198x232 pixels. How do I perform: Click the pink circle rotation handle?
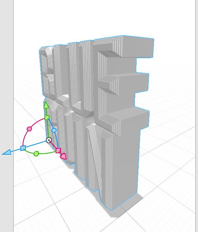[x=29, y=129]
